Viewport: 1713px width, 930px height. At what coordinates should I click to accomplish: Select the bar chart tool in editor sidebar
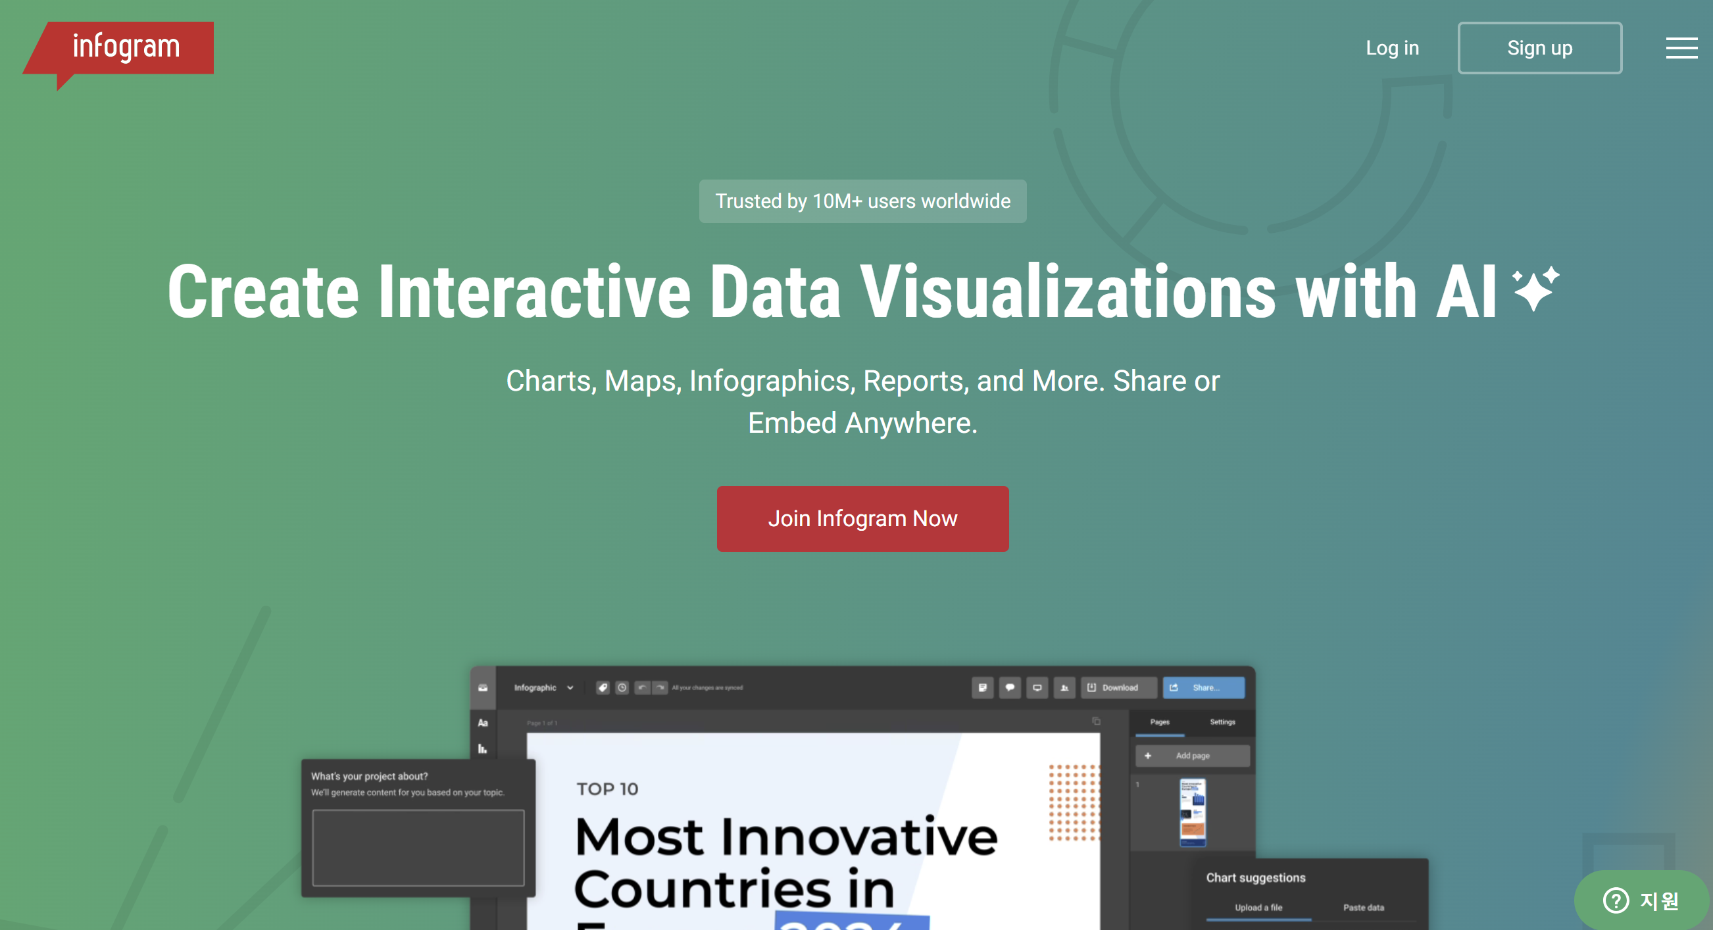483,749
